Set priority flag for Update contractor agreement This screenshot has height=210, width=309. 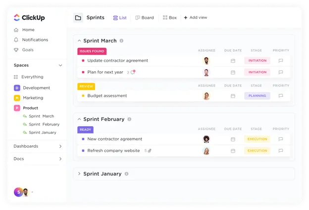click(x=281, y=61)
